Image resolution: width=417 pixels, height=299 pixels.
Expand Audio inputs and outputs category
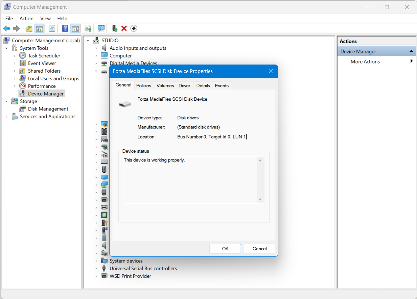pos(96,48)
